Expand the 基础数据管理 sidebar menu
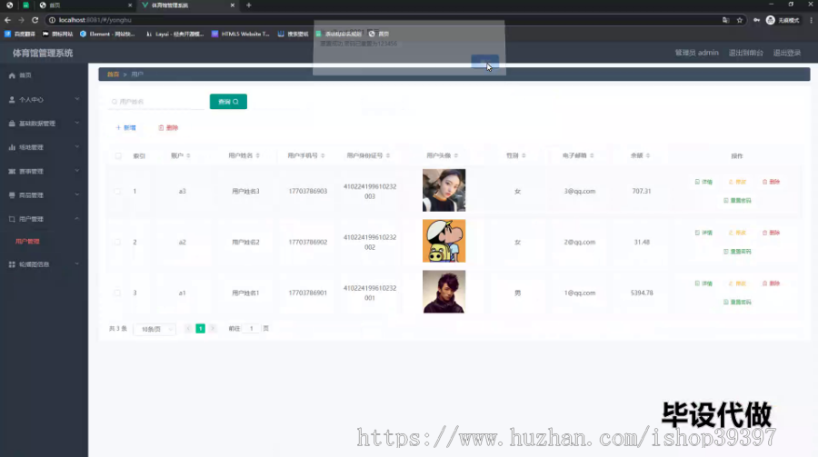The image size is (818, 457). [77, 124]
